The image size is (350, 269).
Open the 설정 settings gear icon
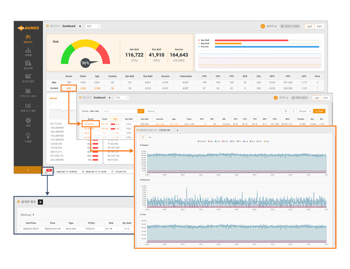pyautogui.click(x=28, y=121)
